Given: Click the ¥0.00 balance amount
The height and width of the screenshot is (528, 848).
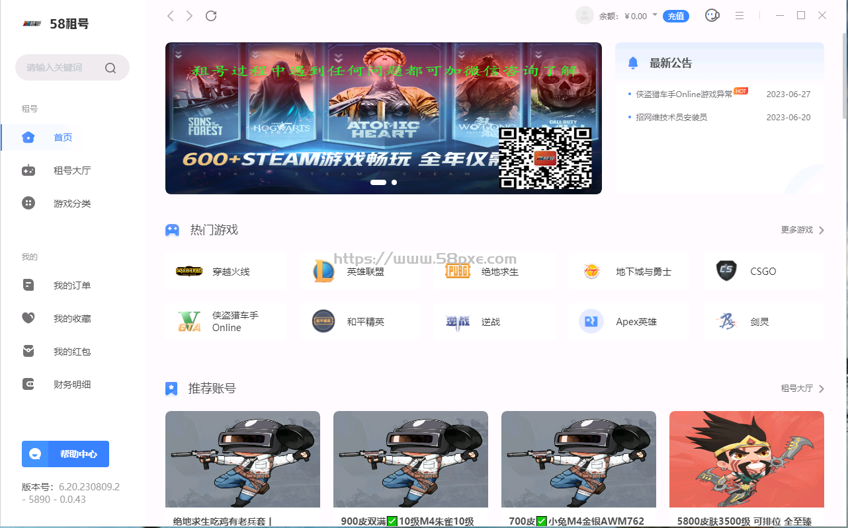Looking at the screenshot, I should point(636,16).
